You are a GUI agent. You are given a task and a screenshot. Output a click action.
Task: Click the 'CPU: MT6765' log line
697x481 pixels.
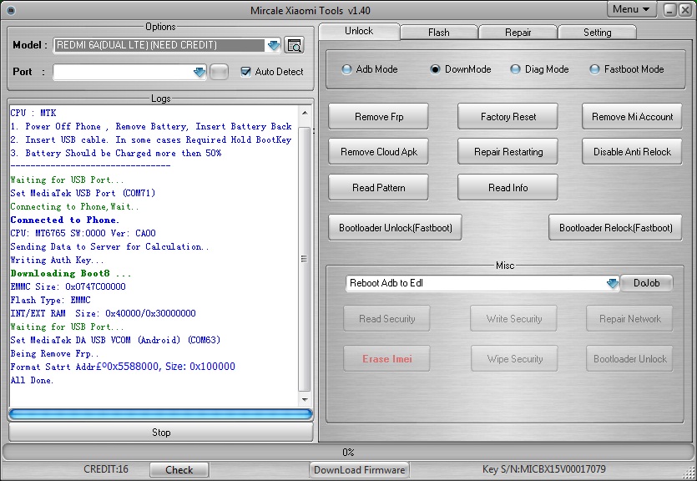[83, 233]
